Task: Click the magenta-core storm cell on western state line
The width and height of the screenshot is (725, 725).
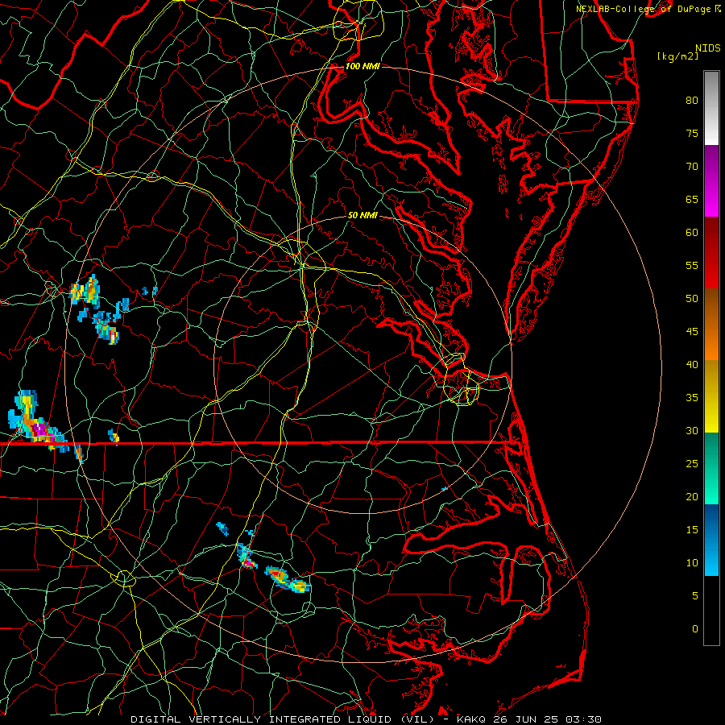Action: 39,428
